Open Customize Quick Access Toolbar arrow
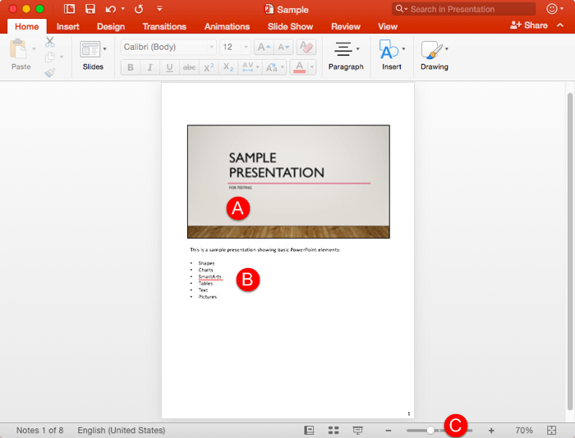Screen dimensions: 575x438 159,8
